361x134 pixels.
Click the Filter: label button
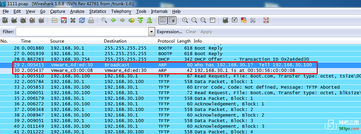point(8,32)
